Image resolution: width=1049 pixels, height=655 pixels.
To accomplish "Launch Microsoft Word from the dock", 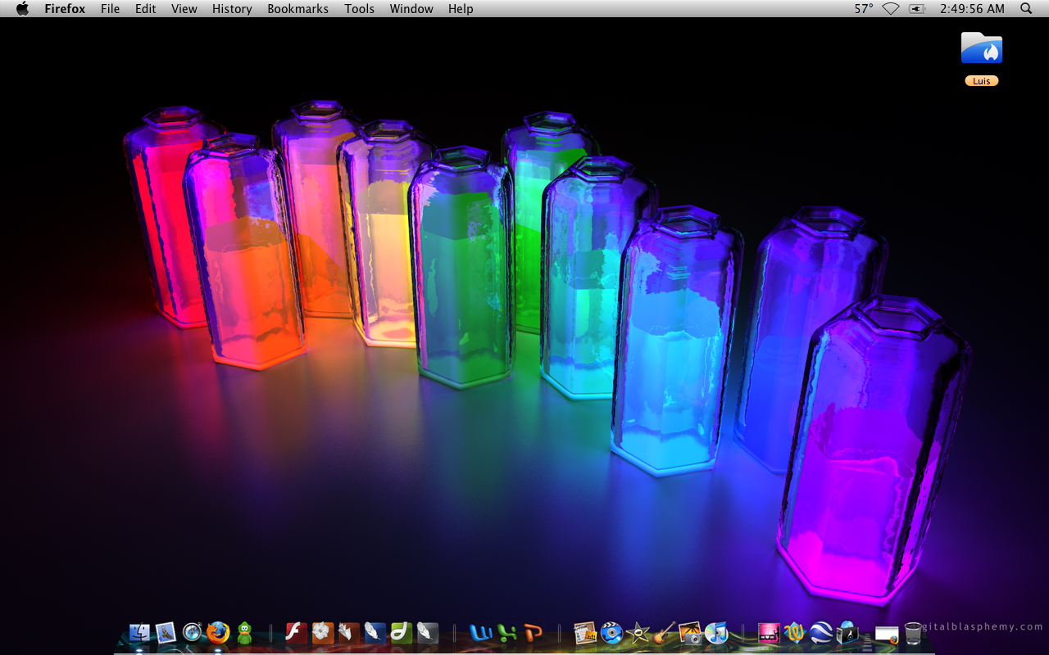I will (x=480, y=633).
